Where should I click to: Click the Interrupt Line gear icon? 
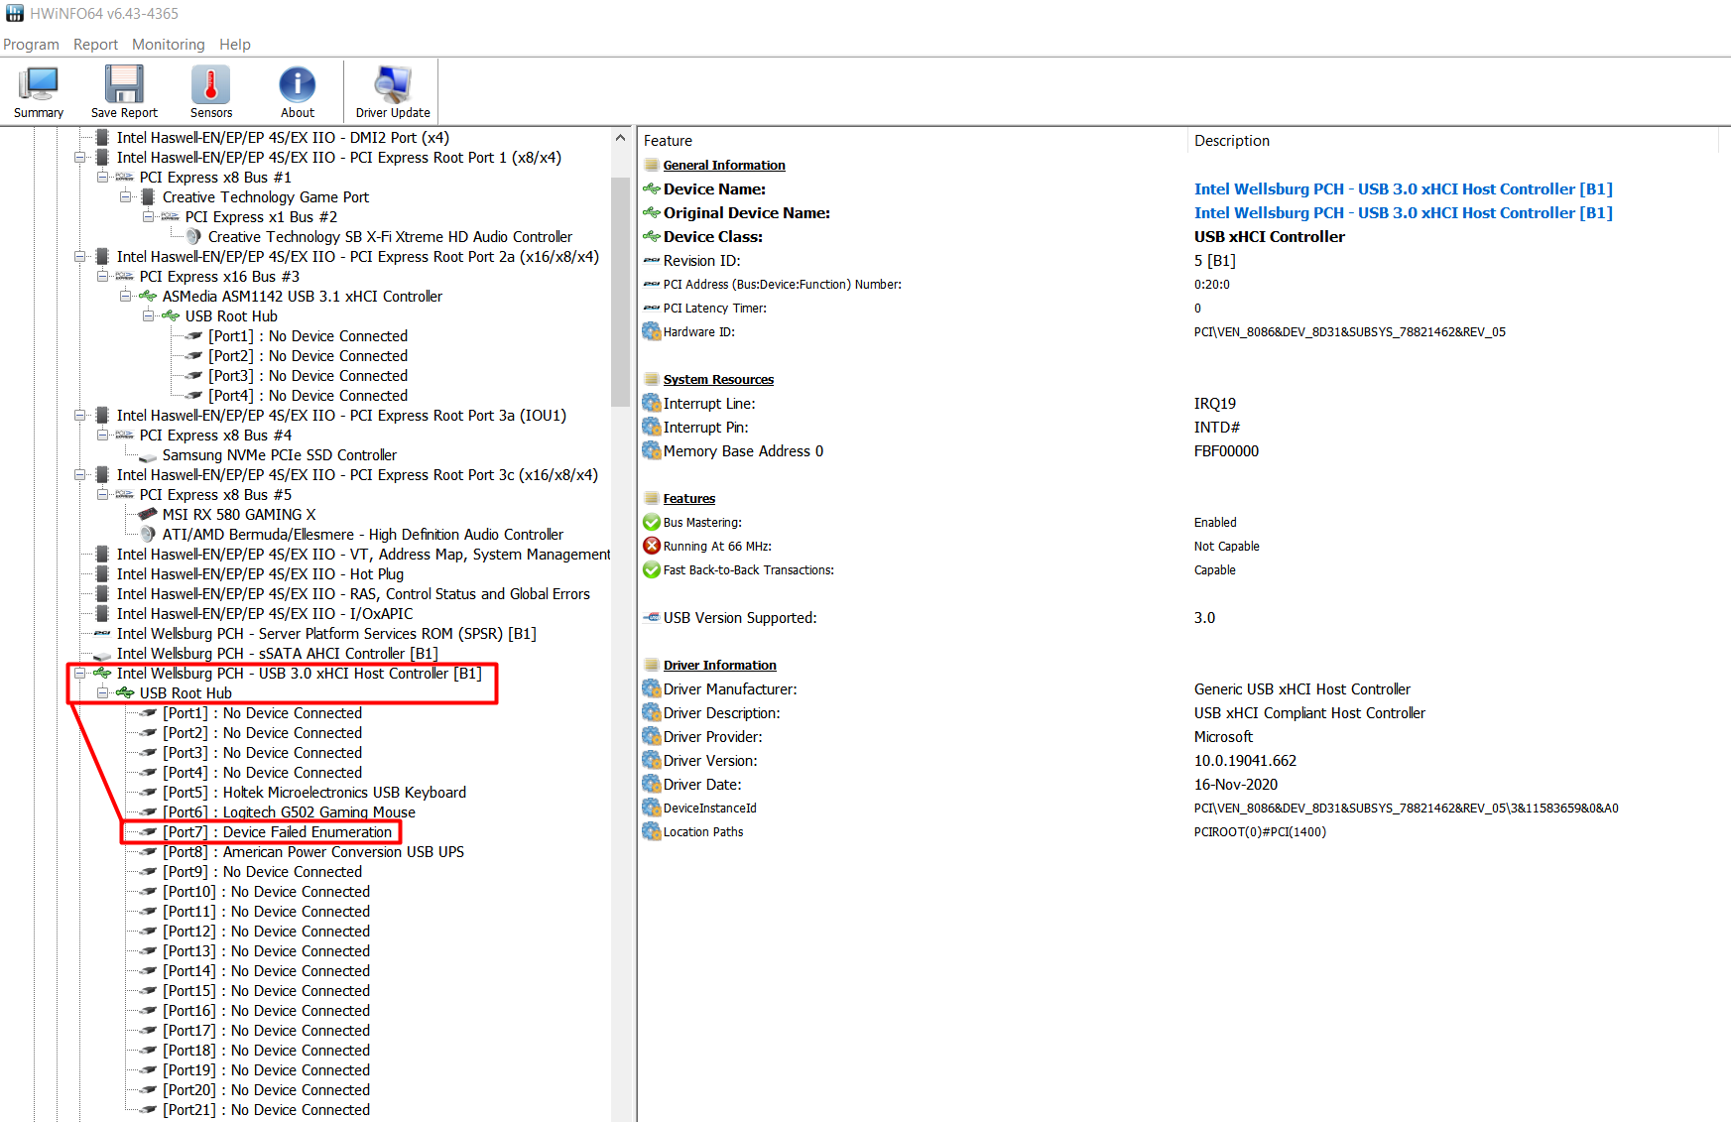[x=652, y=403]
